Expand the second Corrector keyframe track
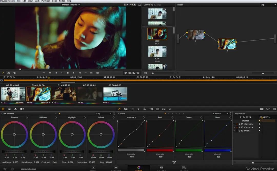This screenshot has width=277, height=171. [234, 127]
